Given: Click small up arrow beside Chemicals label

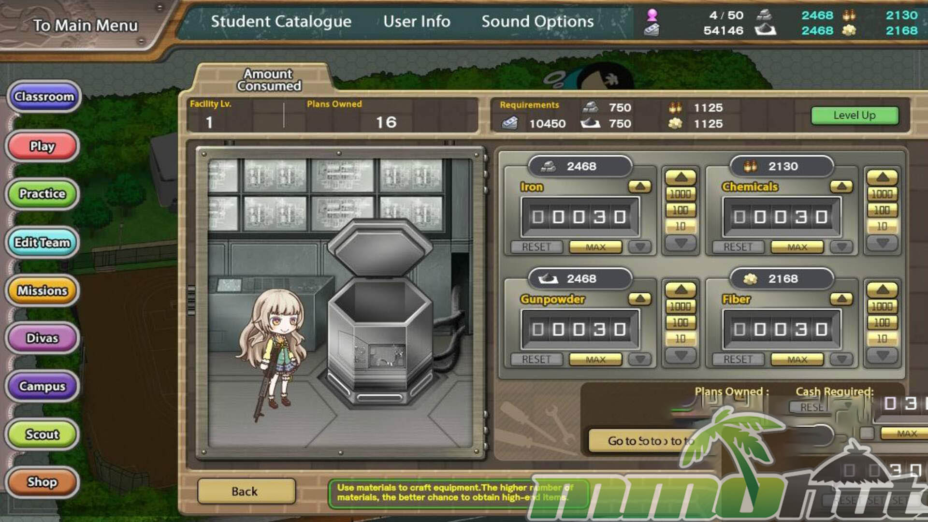Looking at the screenshot, I should 841,187.
